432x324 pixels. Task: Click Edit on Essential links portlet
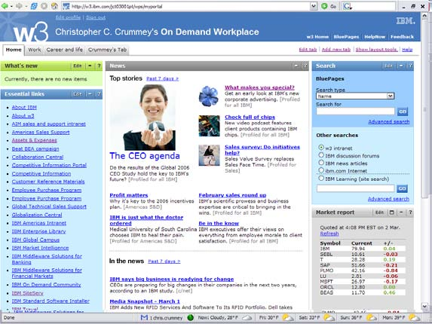click(x=78, y=94)
